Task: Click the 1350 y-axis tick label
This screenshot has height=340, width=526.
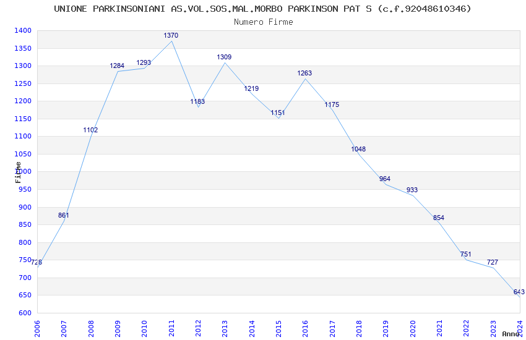Action: coord(23,48)
